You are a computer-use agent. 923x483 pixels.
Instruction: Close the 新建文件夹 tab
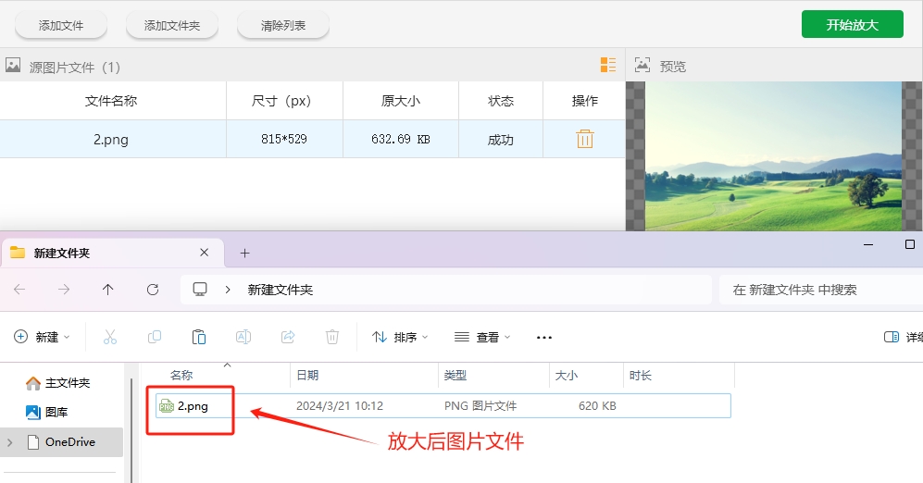[x=205, y=253]
